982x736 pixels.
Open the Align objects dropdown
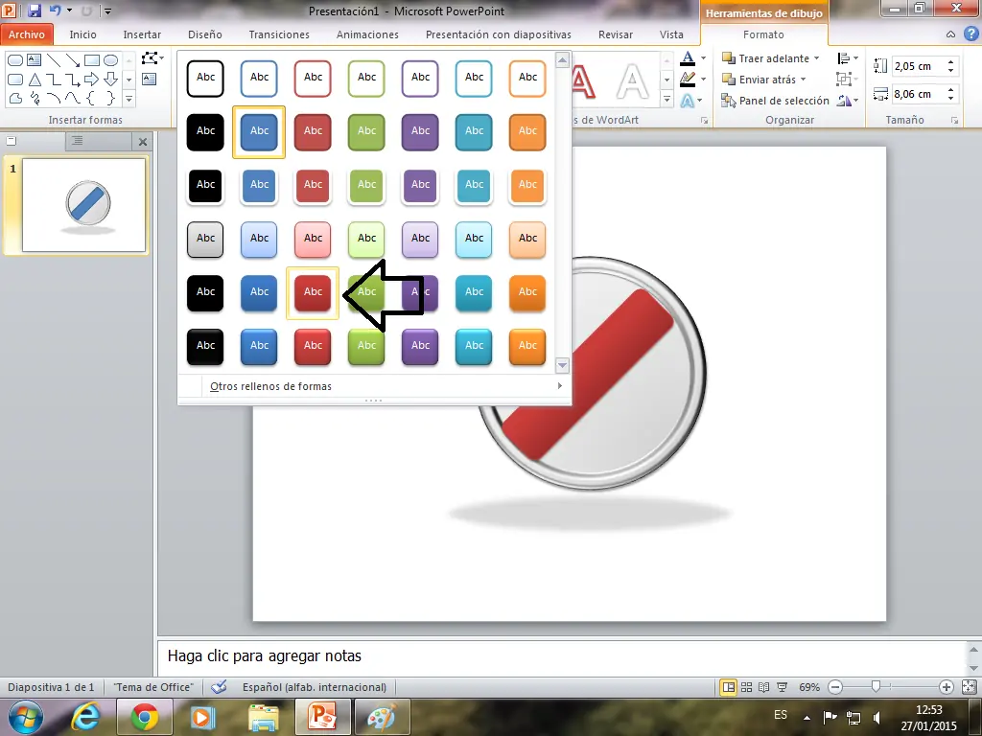848,58
